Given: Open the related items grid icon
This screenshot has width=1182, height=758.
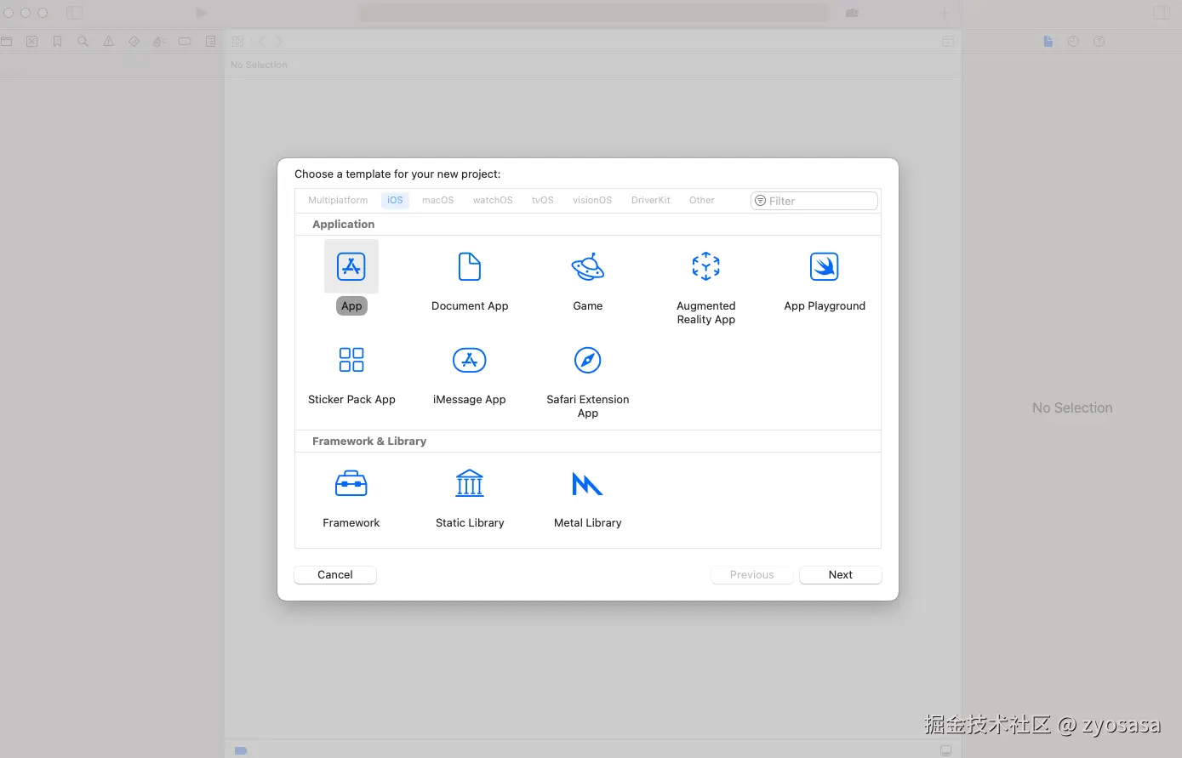Looking at the screenshot, I should pyautogui.click(x=238, y=41).
